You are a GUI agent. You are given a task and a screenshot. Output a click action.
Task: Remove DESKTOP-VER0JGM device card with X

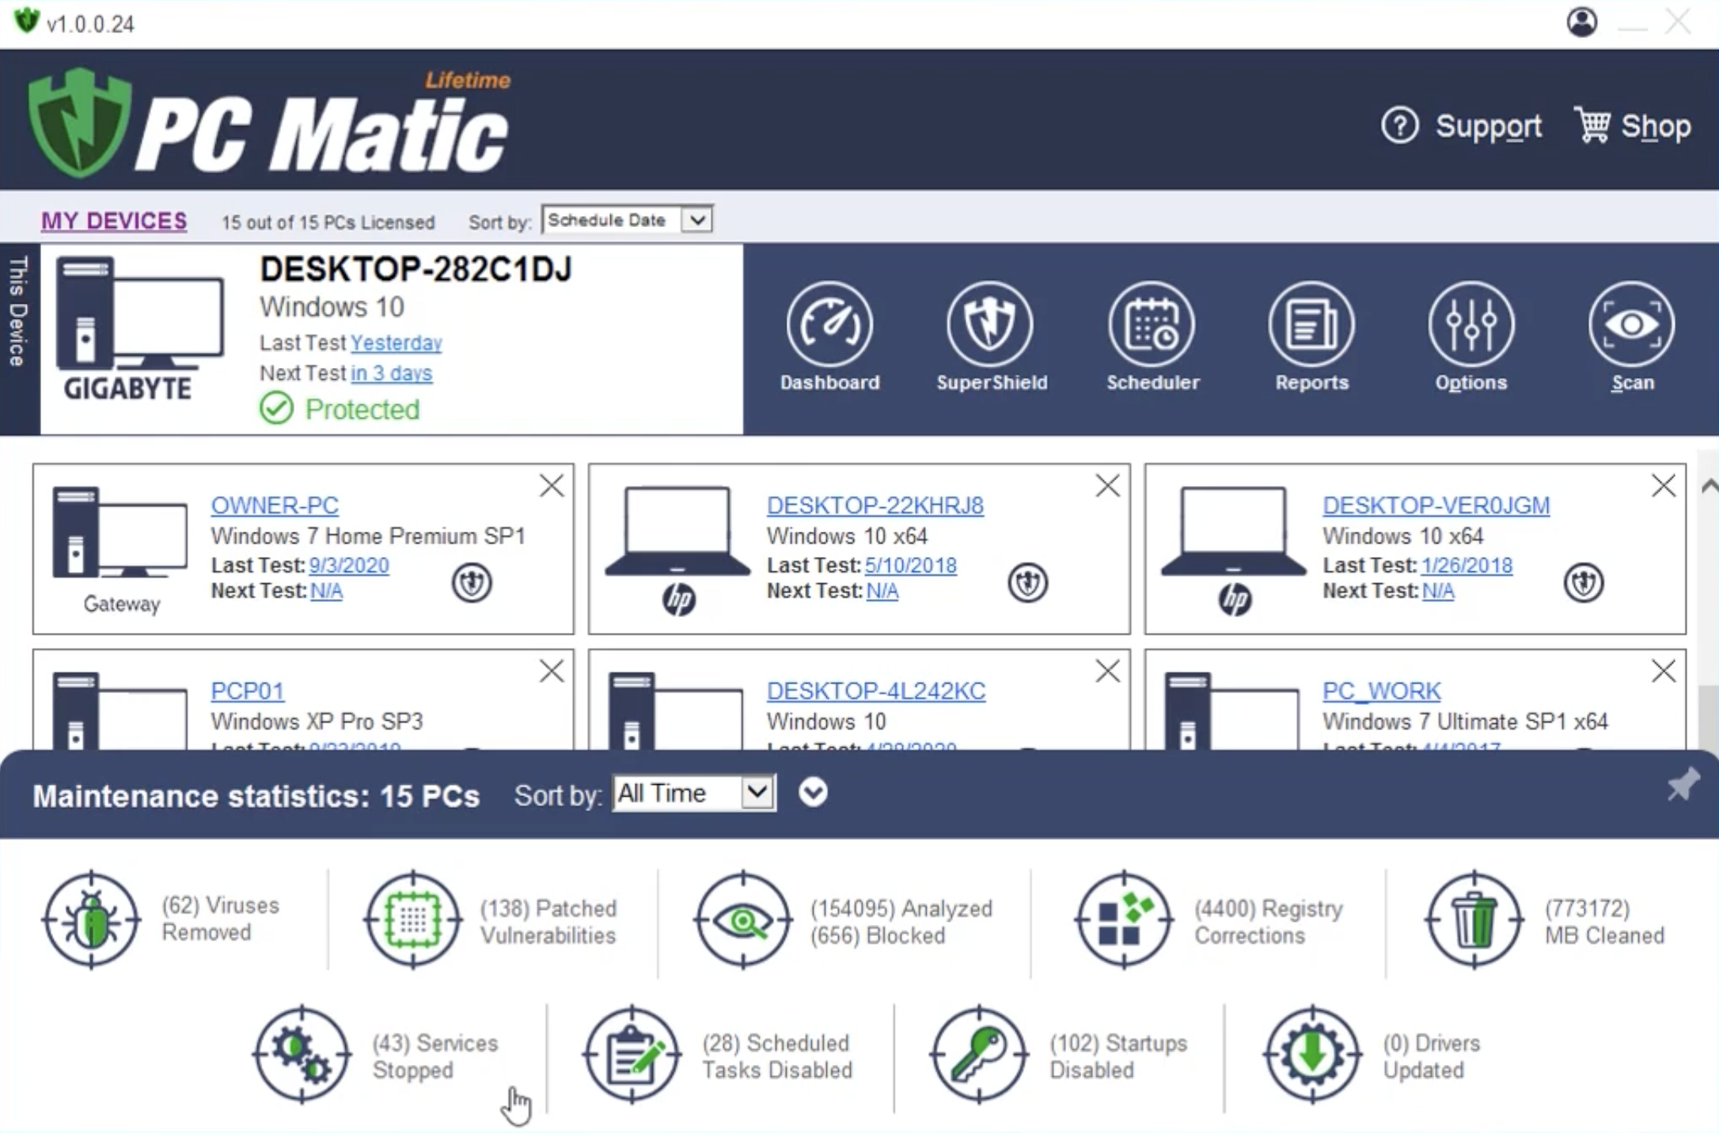tap(1663, 486)
